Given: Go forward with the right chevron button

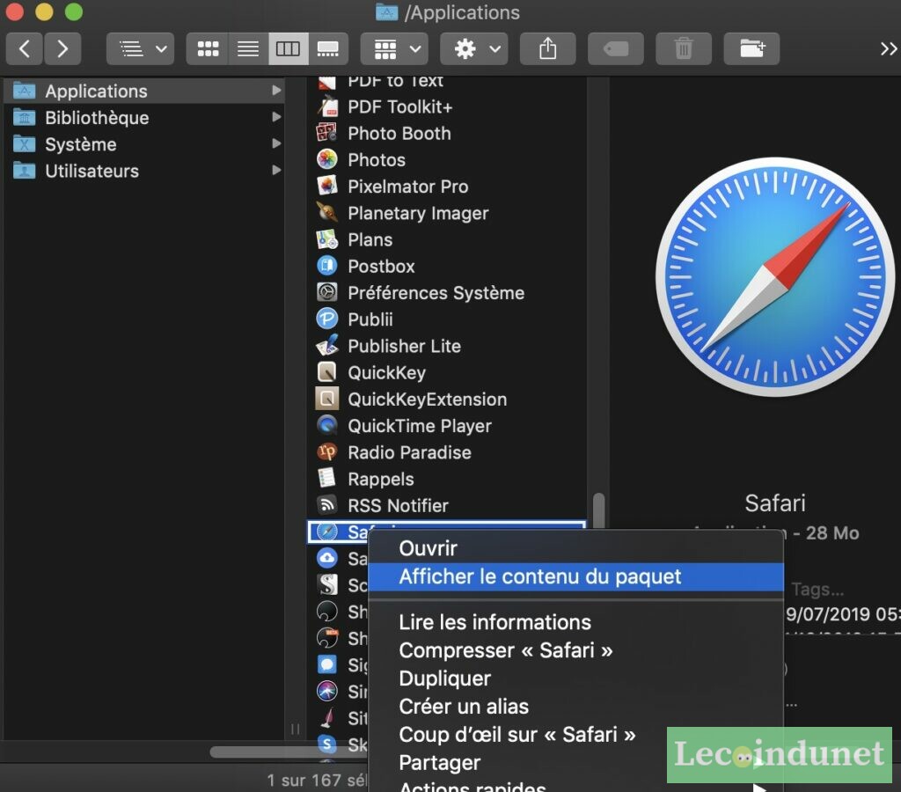Looking at the screenshot, I should 62,49.
